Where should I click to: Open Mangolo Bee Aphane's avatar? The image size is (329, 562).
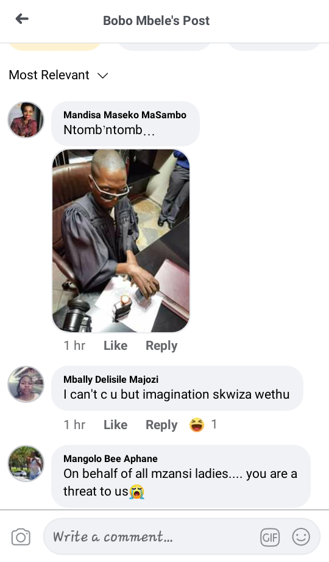pos(26,463)
